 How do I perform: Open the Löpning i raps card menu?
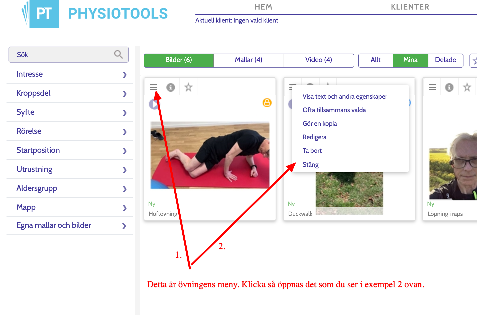[x=432, y=87]
